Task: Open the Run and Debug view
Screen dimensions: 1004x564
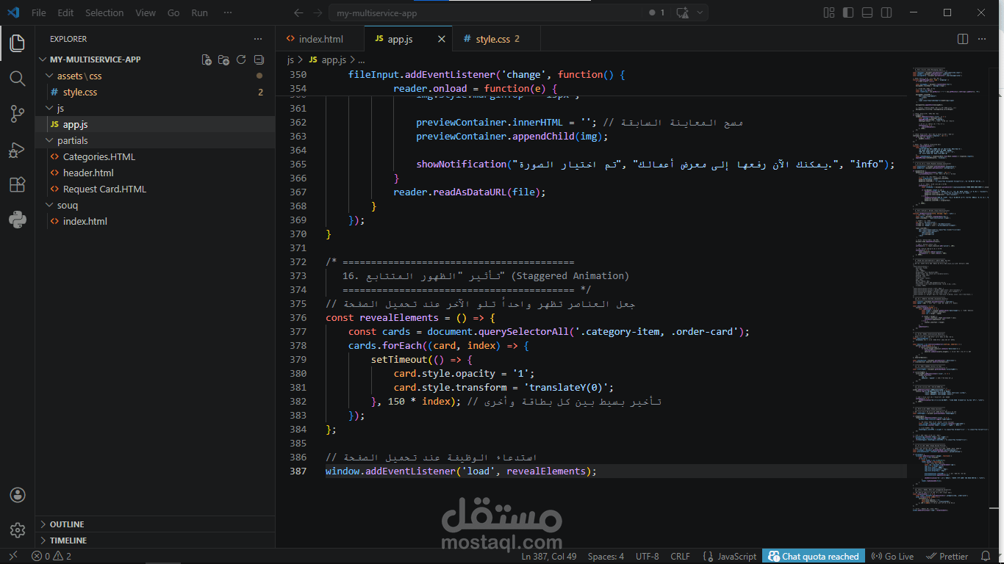Action: pos(18,149)
